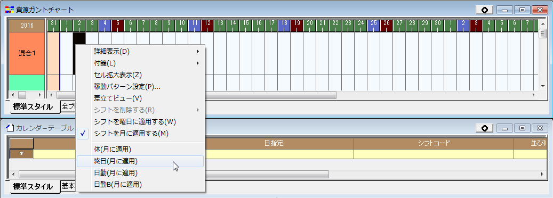Click blue day 4 header in timeline
Screen dimensions: 553x198
tap(105, 26)
